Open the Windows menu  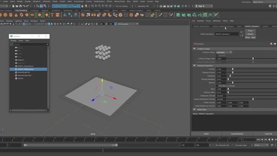37,1
